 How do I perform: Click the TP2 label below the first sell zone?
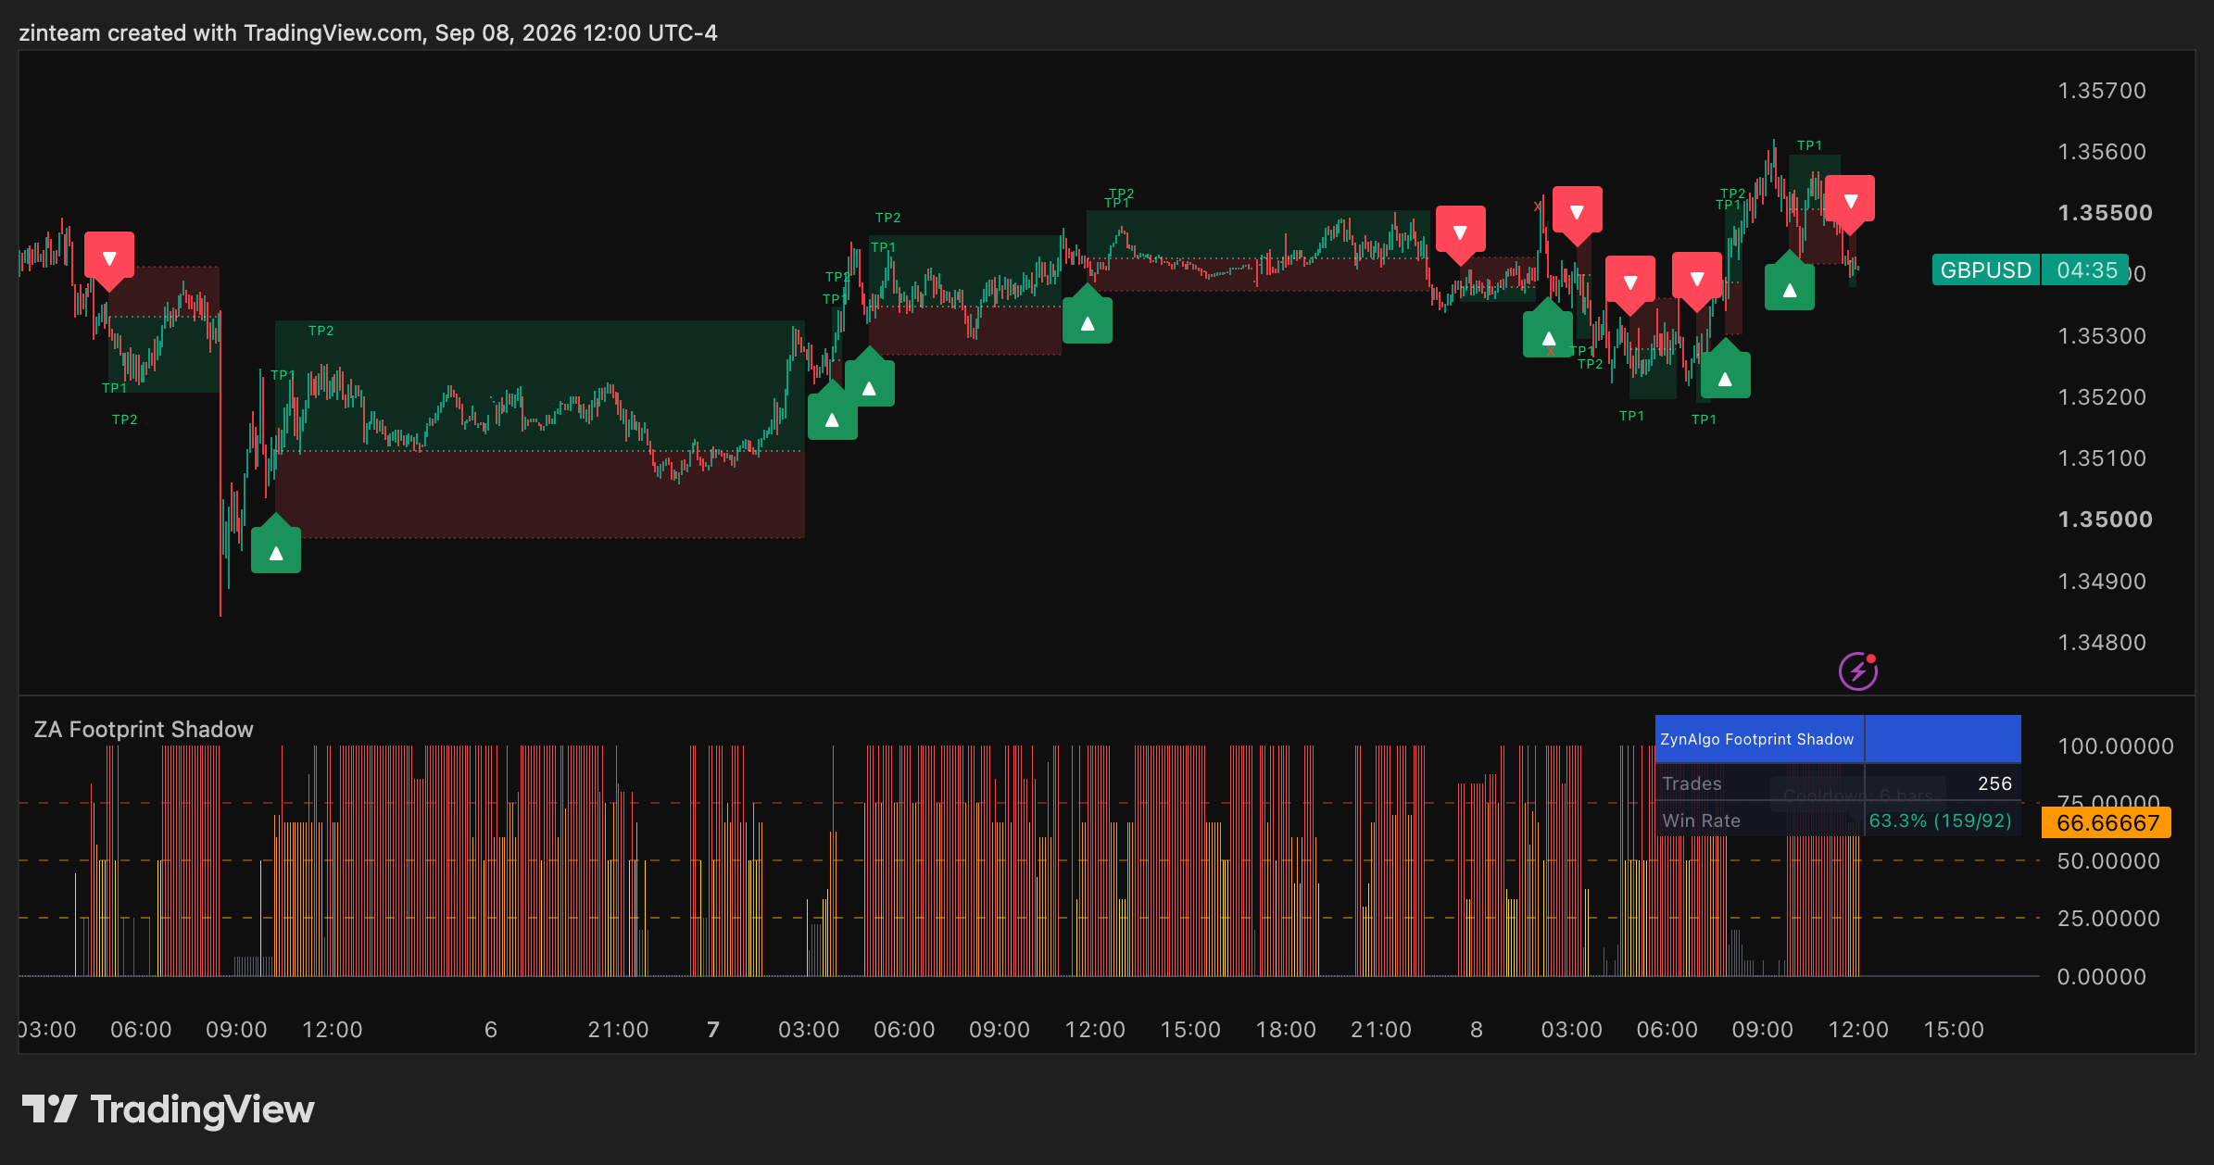(124, 420)
